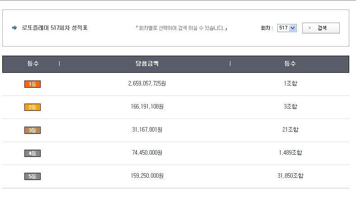Viewport: 356px width, 199px height.
Task: Click the 31,850조합 winner count
Action: coord(290,176)
